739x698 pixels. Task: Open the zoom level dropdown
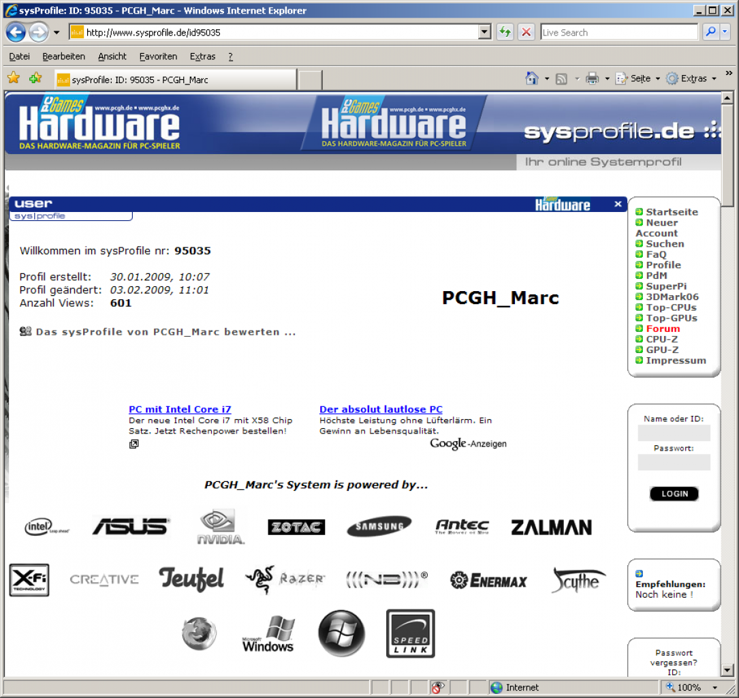715,688
